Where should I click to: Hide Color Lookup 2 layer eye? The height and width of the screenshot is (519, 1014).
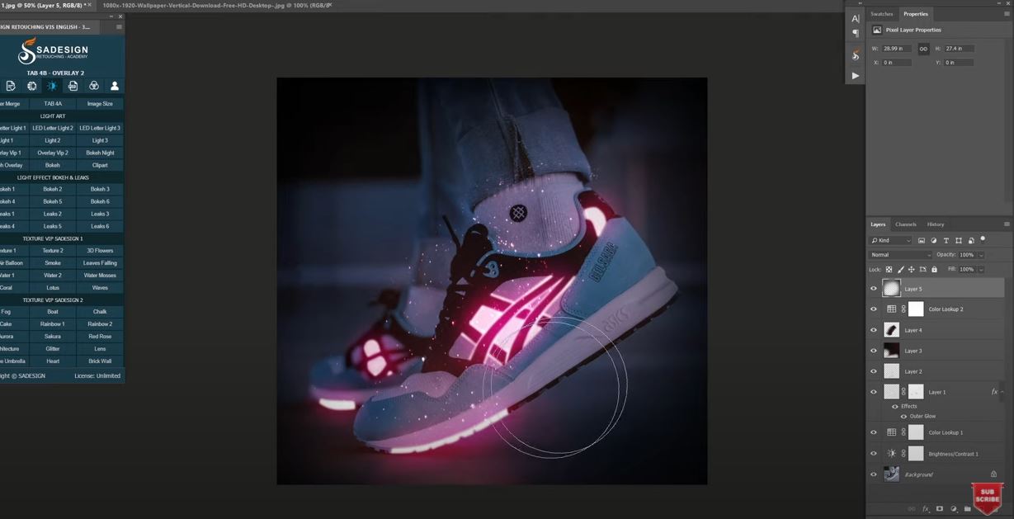(x=874, y=309)
